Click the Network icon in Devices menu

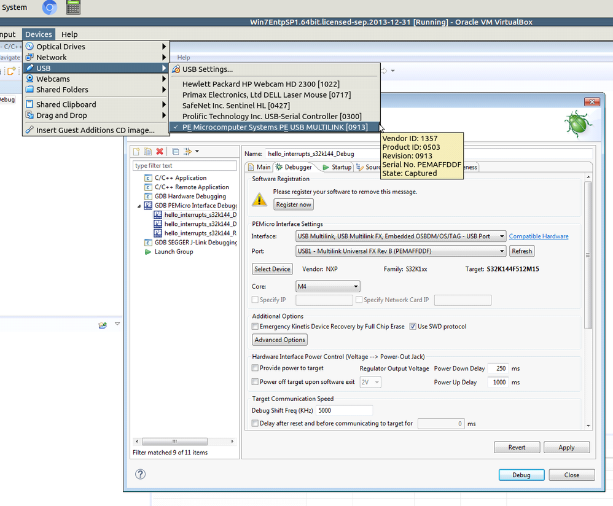point(29,57)
